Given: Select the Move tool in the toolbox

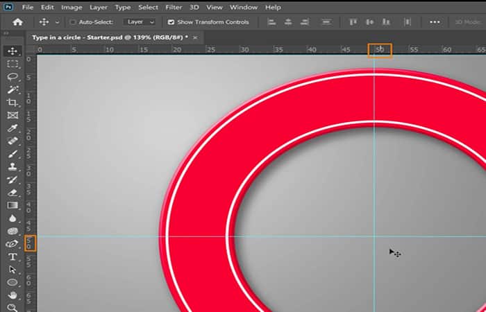Looking at the screenshot, I should 12,51.
